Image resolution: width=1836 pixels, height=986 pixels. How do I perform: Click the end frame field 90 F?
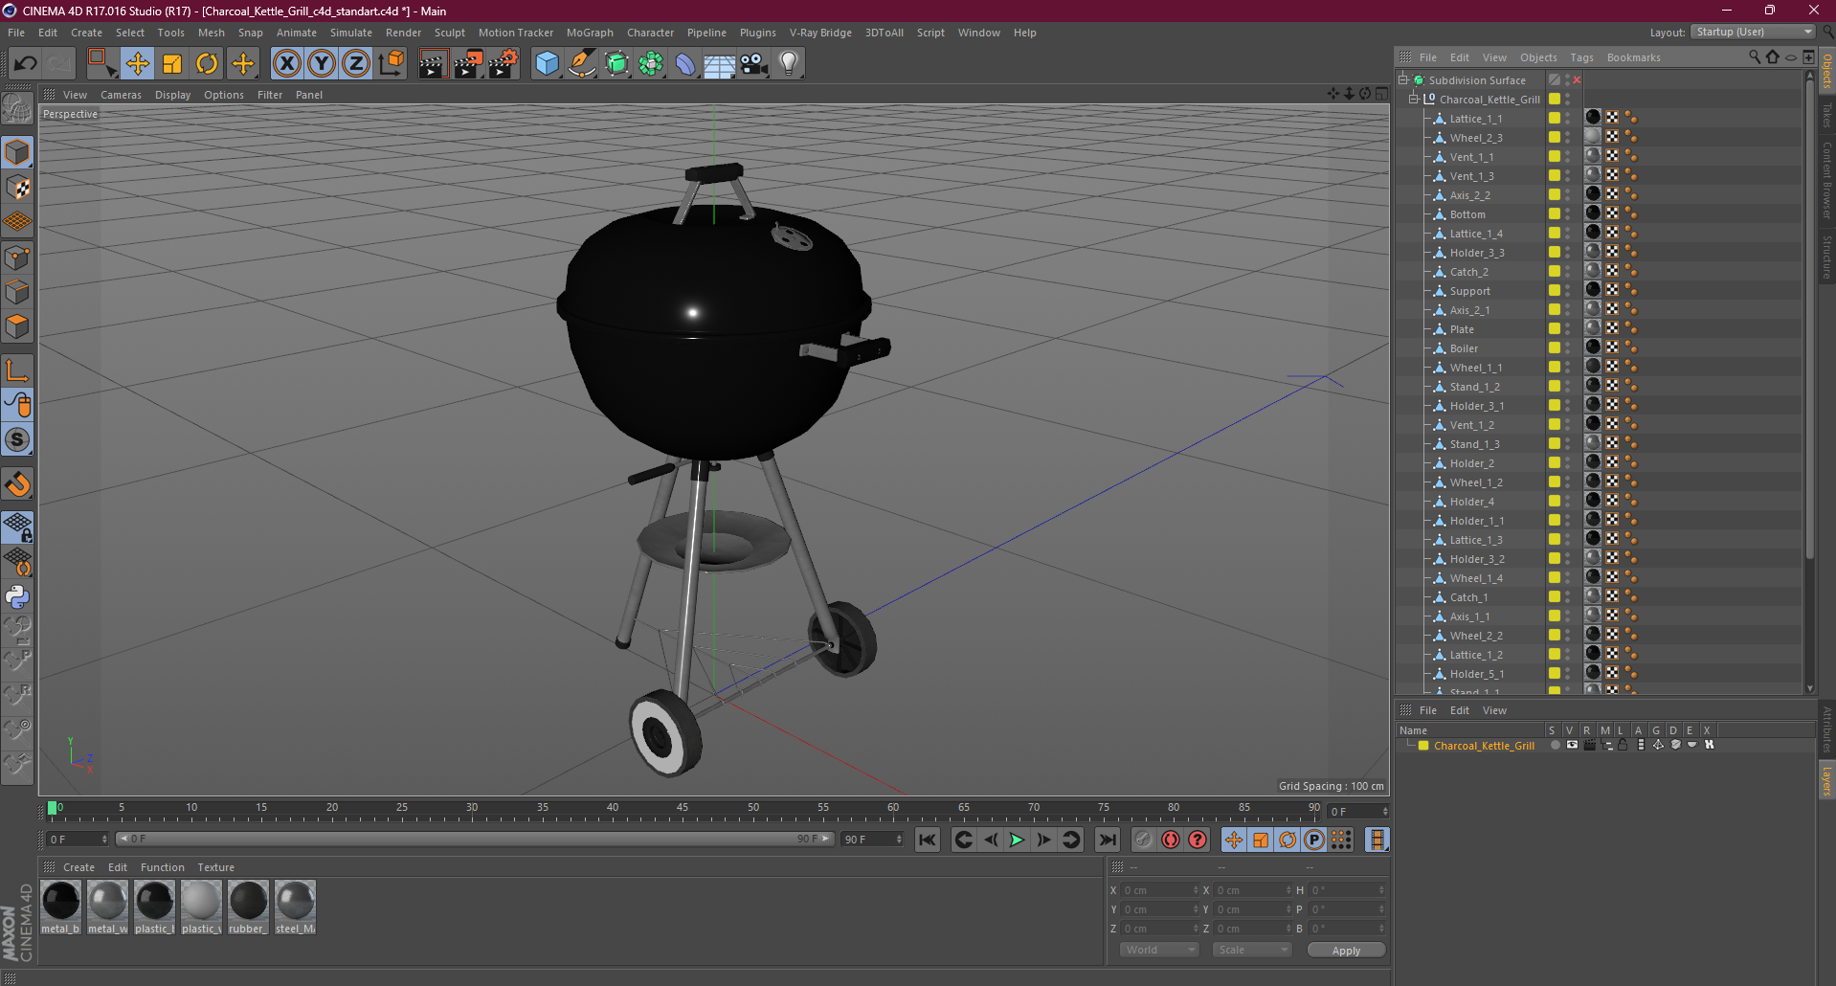tap(871, 839)
